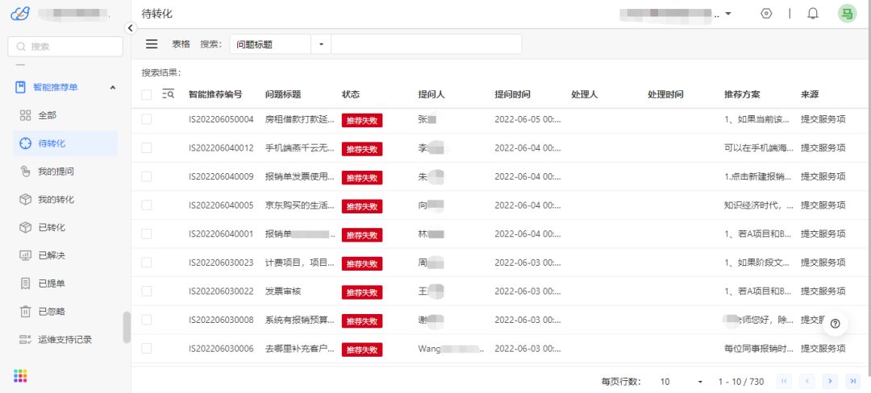Check the row IS202206030006

(x=147, y=348)
